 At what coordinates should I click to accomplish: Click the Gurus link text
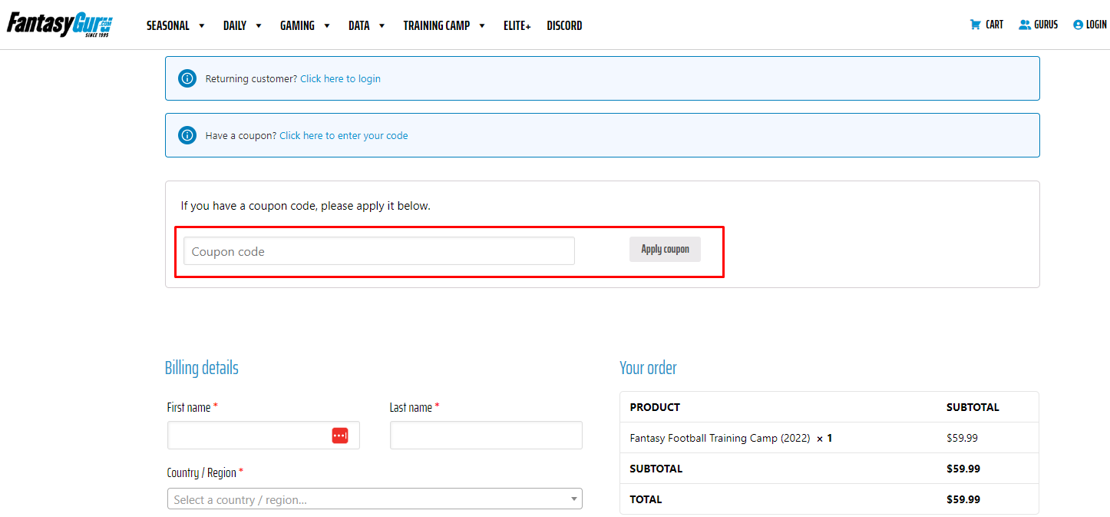point(1046,25)
